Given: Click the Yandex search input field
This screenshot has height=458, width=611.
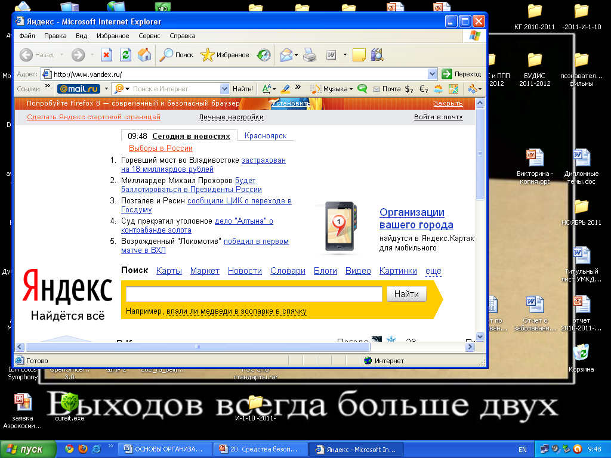Looking at the screenshot, I should 254,294.
